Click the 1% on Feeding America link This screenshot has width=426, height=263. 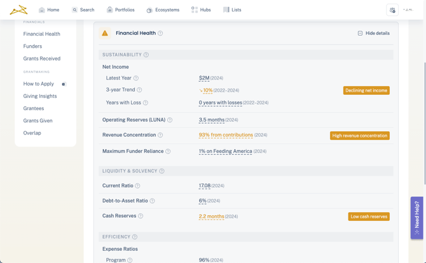[225, 152]
